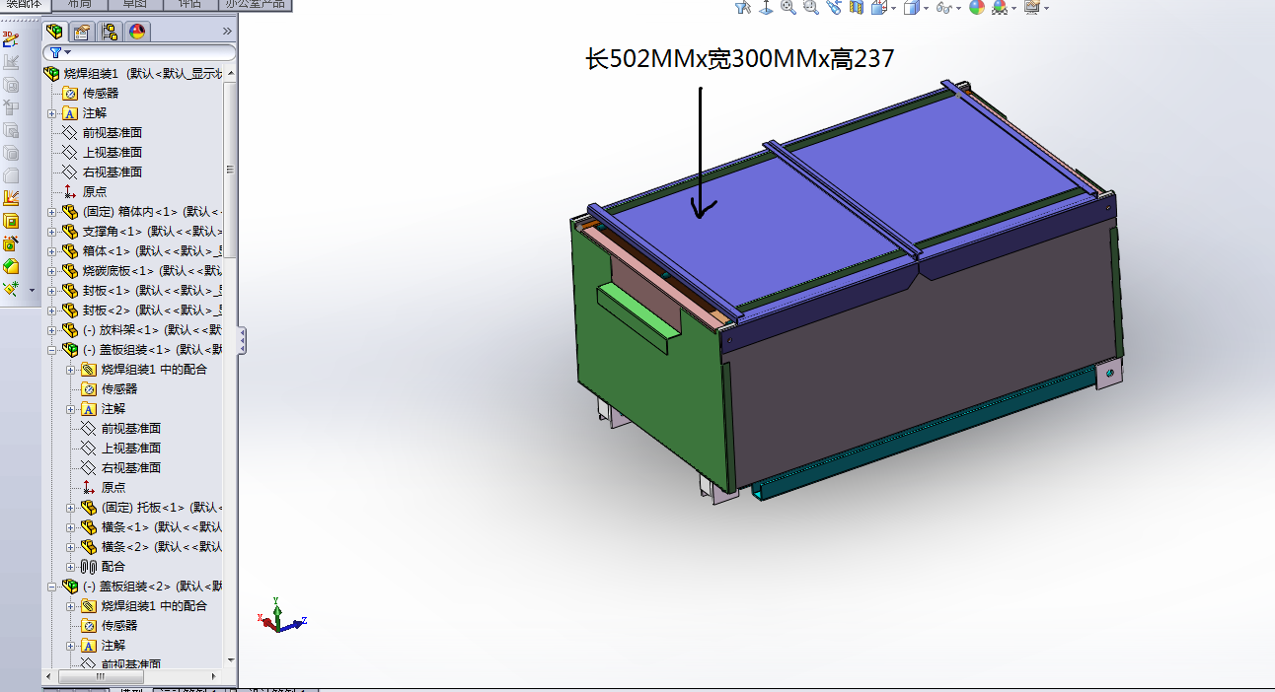Viewport: 1275px width, 692px height.
Task: Toggle the Section View tool
Action: coord(856,8)
